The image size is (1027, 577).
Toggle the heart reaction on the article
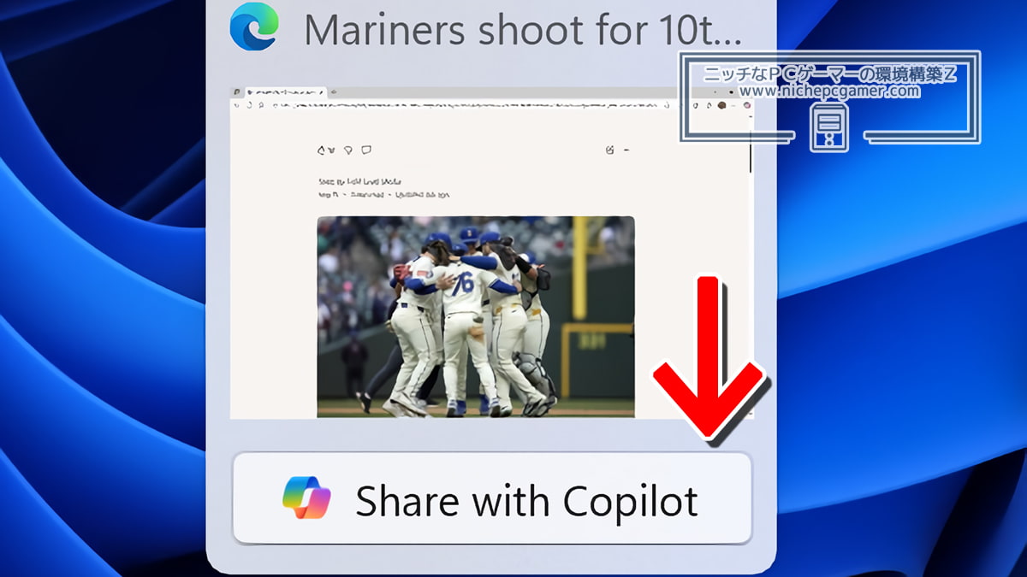point(346,150)
